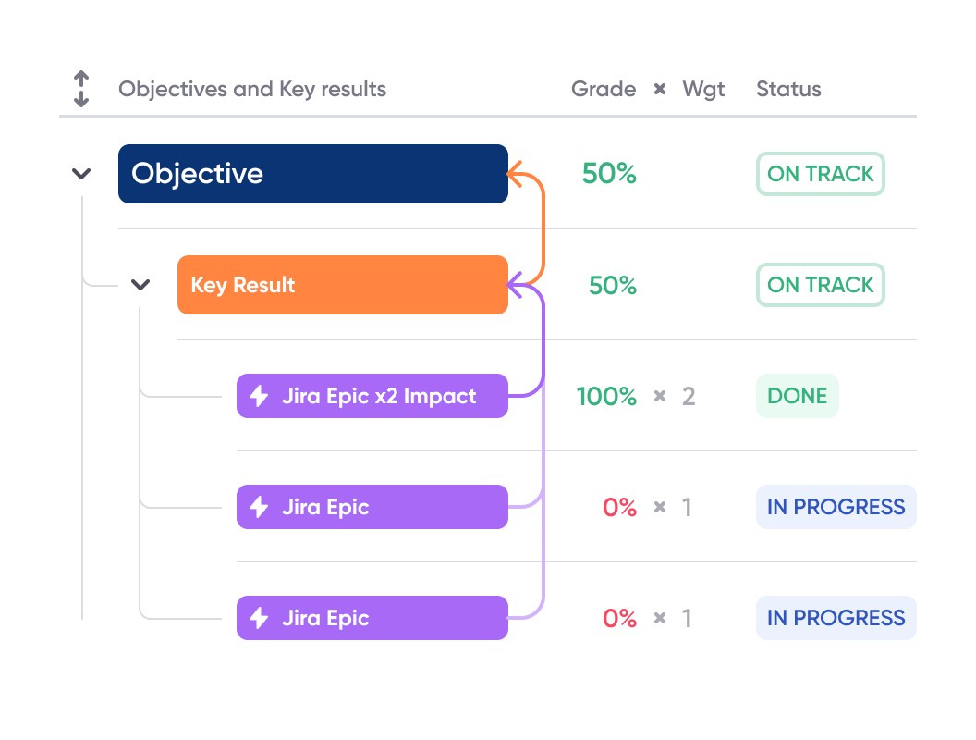Click the Grade column header

pos(604,89)
